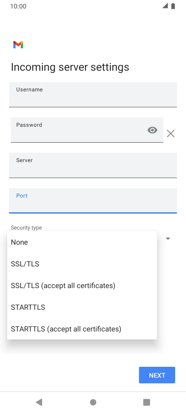Tap the status bar clock
This screenshot has width=186, height=413.
18,6
